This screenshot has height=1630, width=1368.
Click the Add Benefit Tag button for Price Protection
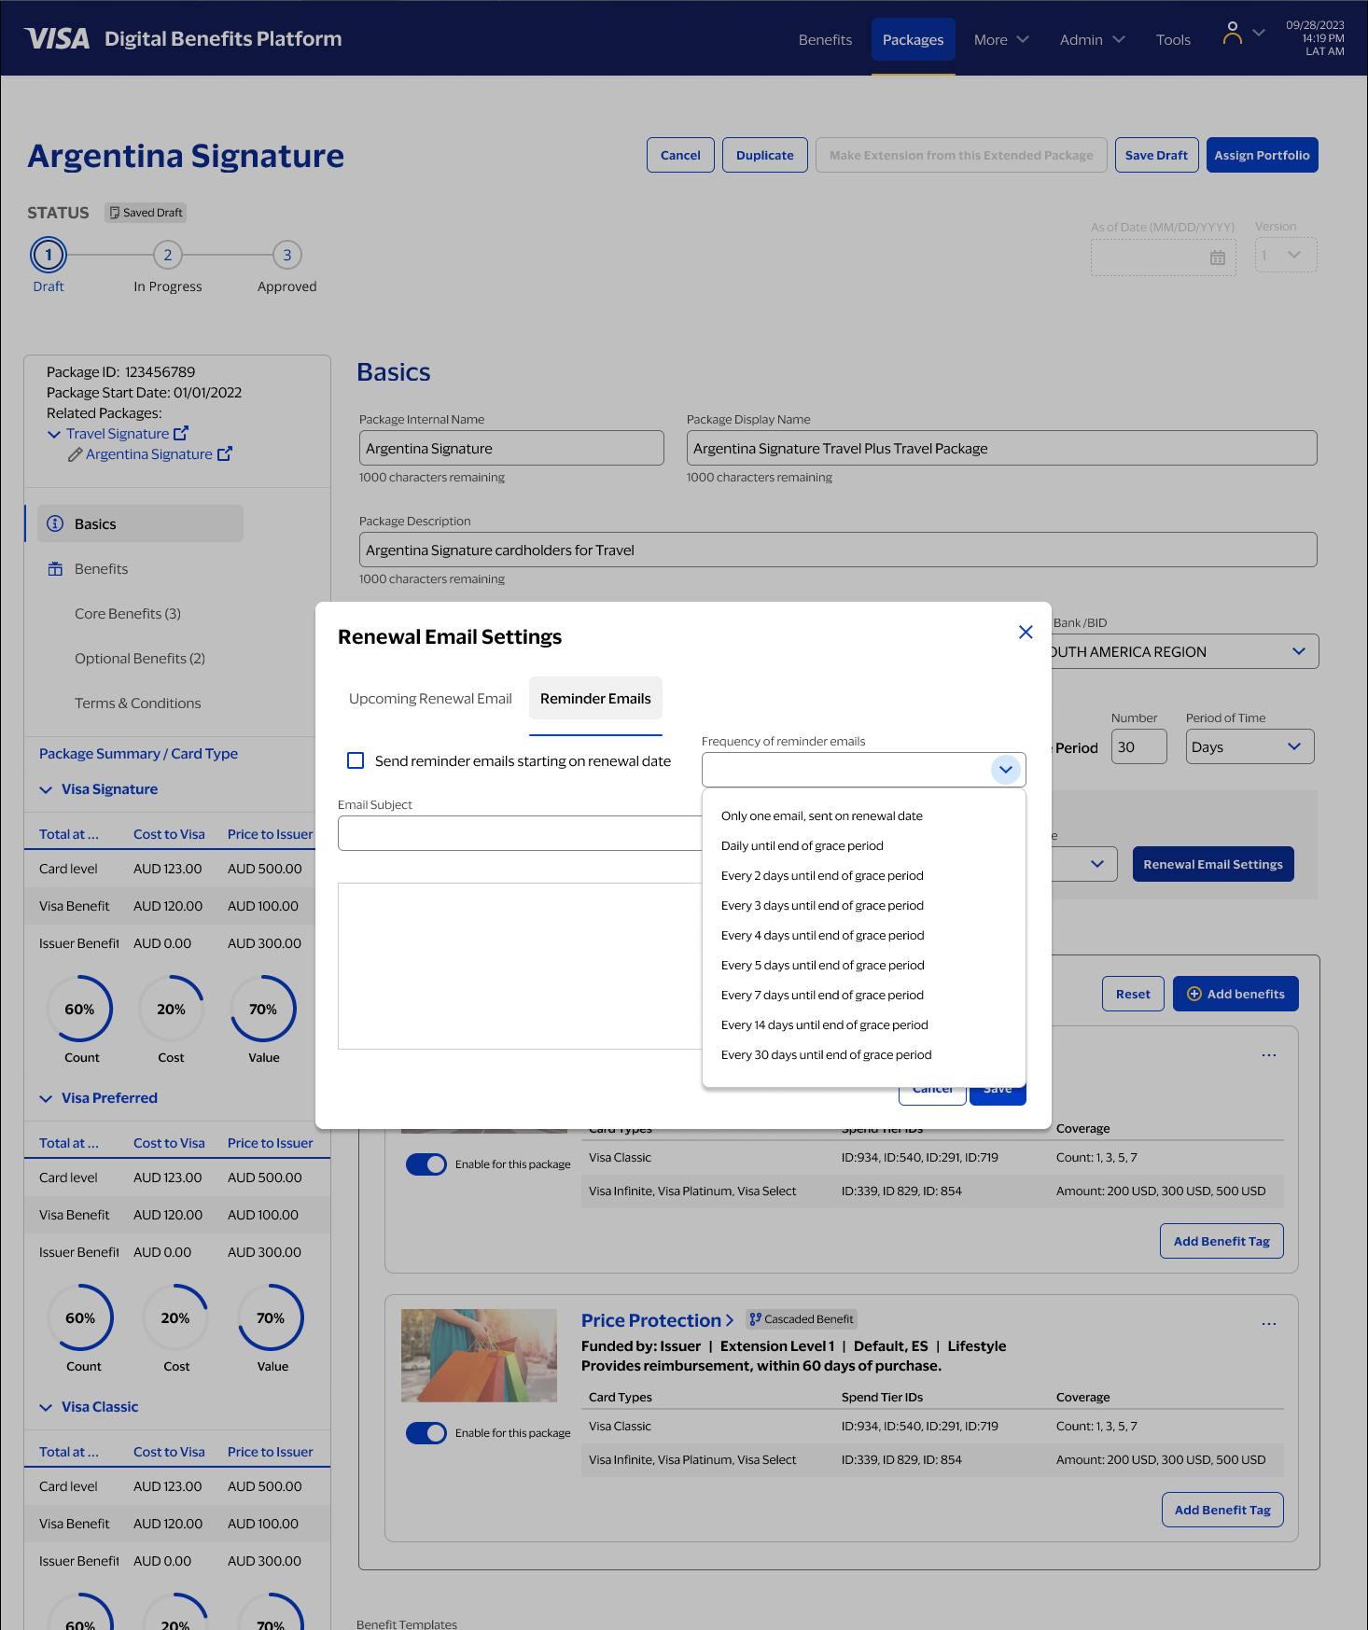tap(1222, 1510)
